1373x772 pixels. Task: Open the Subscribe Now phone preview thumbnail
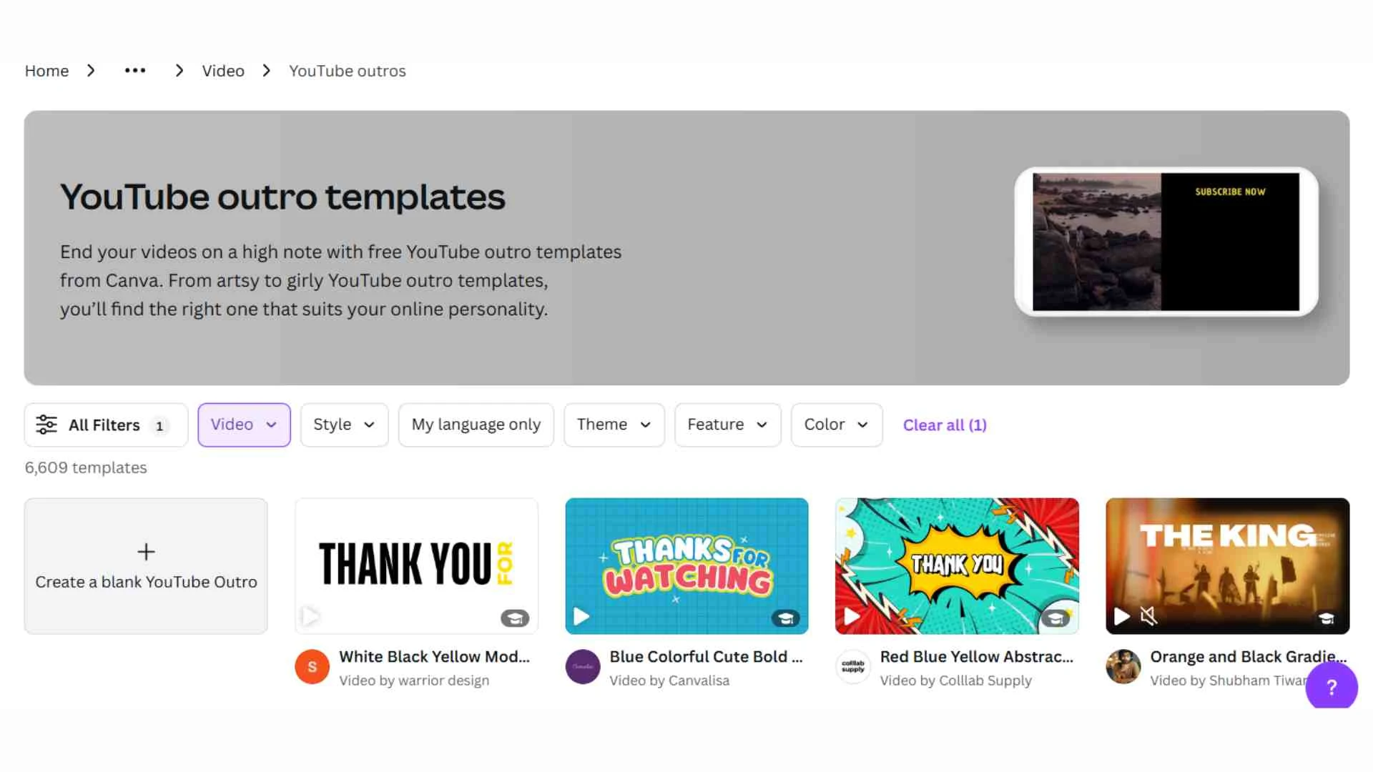1166,242
